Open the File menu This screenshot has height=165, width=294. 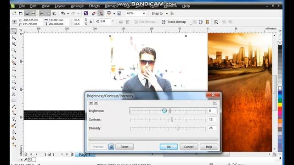click(22, 6)
